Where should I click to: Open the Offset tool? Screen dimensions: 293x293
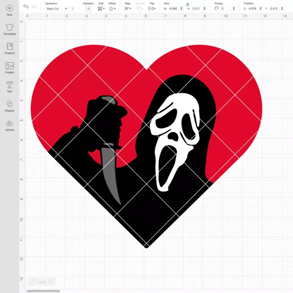[x=112, y=8]
